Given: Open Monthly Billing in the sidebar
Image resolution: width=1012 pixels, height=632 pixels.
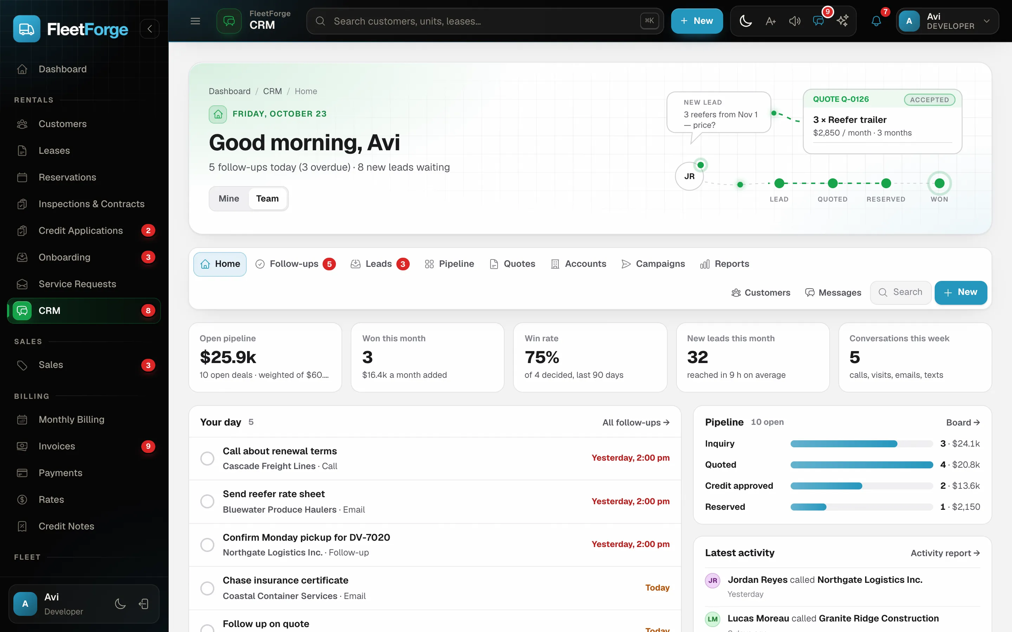Looking at the screenshot, I should click(x=84, y=420).
